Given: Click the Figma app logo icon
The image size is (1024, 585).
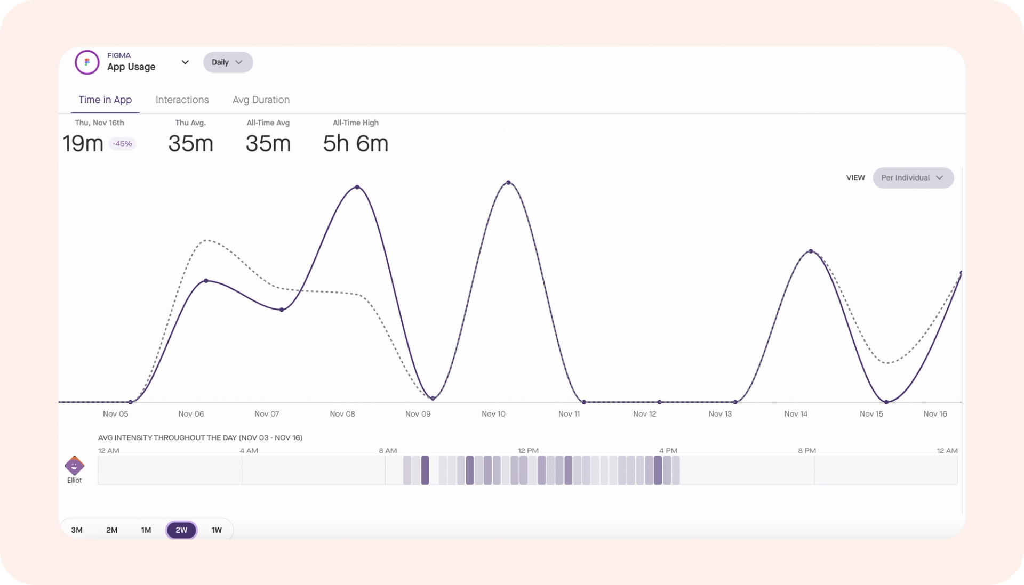Looking at the screenshot, I should (87, 62).
